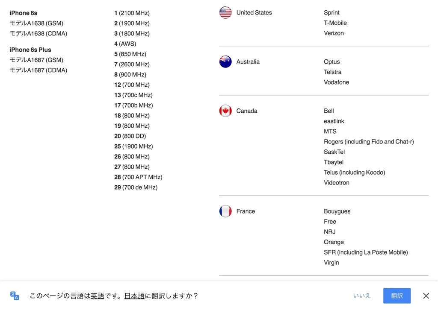Screen dimensions: 438x310
Task: Click the United States flag icon
Action: pos(225,12)
